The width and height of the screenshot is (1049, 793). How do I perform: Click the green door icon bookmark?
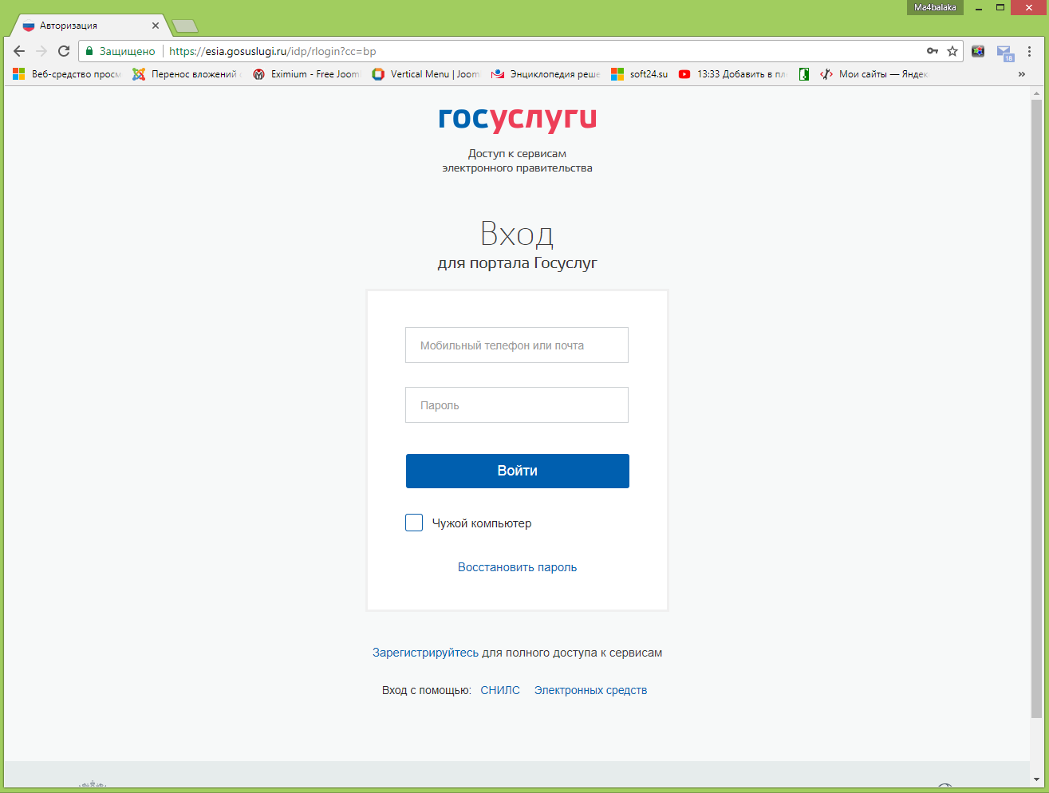tap(804, 74)
